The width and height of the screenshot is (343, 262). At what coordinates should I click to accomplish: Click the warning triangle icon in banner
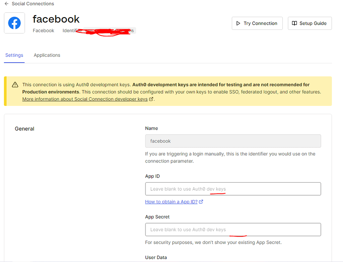pos(15,85)
